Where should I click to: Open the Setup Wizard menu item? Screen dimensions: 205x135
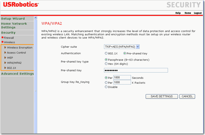tap(13, 19)
